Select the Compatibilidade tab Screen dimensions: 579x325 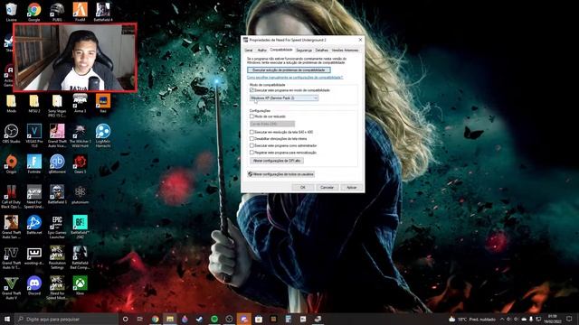pos(281,50)
